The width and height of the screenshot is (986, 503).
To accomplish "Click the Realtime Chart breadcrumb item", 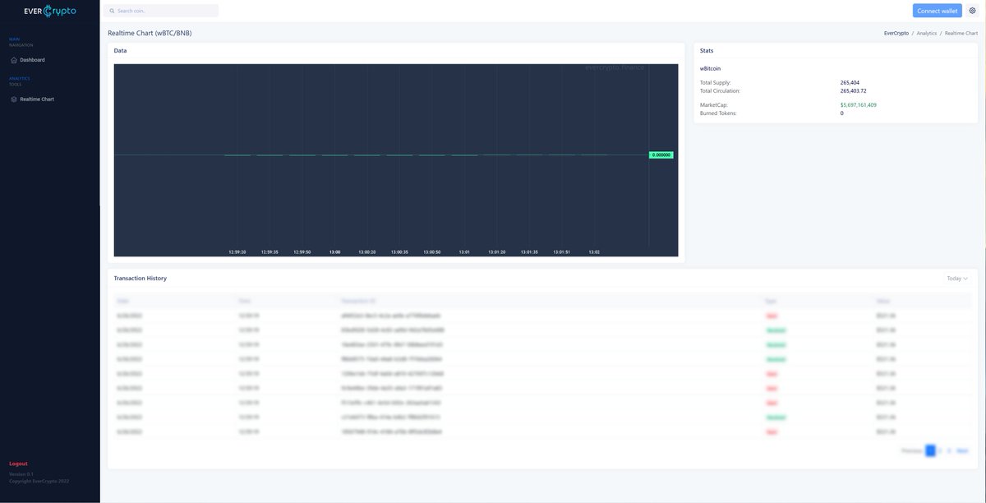I will [x=961, y=34].
